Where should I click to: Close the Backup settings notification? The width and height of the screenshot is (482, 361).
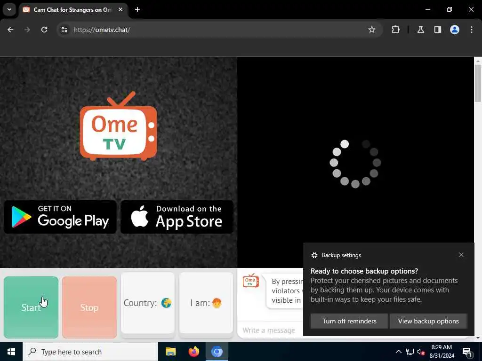(x=461, y=255)
